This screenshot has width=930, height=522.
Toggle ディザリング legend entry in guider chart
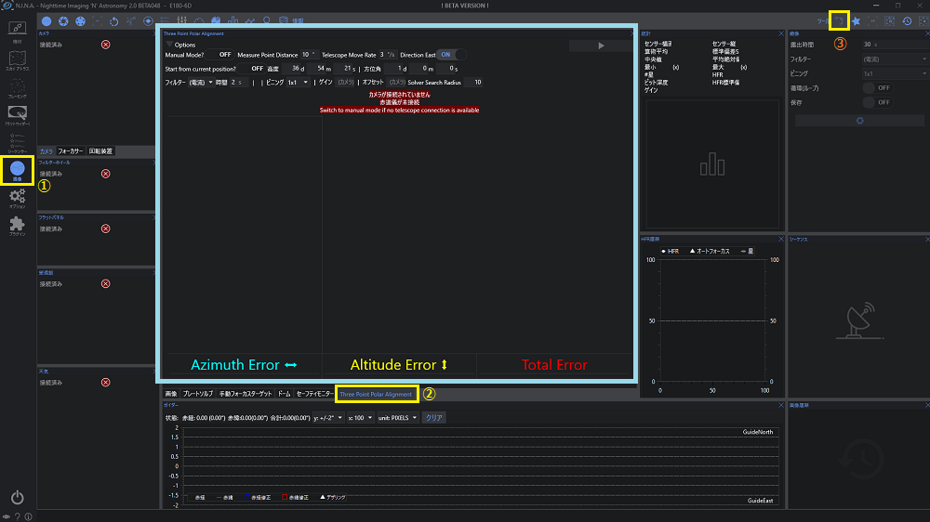333,497
